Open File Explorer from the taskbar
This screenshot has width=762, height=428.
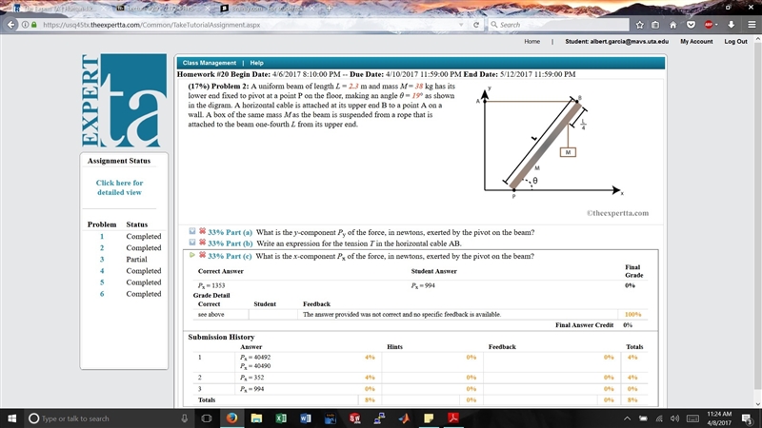(x=256, y=418)
